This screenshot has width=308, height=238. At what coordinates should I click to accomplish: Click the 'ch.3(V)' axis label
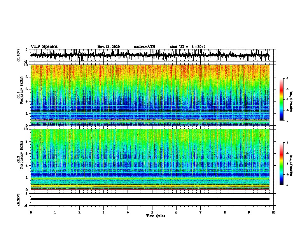click(x=19, y=199)
